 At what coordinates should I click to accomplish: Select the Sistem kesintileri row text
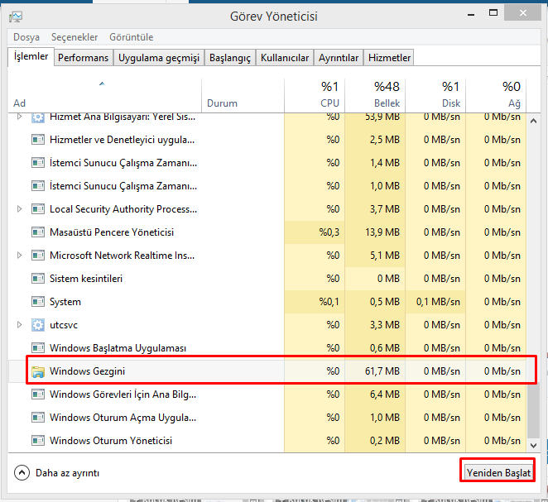pyautogui.click(x=86, y=279)
